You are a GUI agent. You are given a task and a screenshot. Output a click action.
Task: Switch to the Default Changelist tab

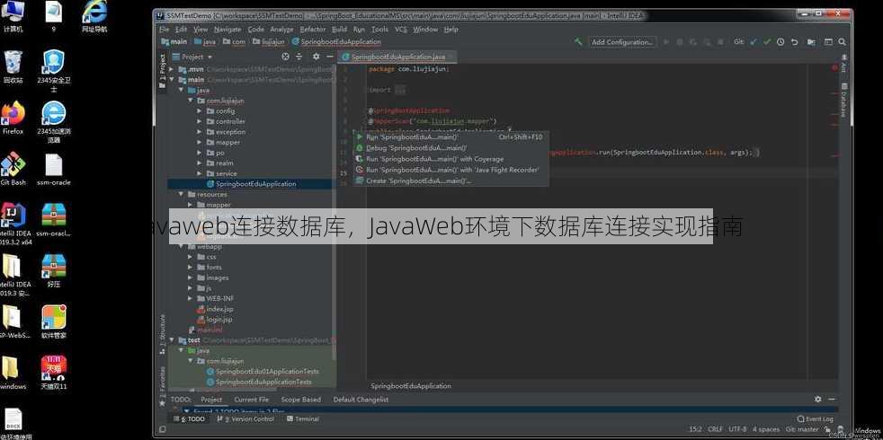pos(361,400)
